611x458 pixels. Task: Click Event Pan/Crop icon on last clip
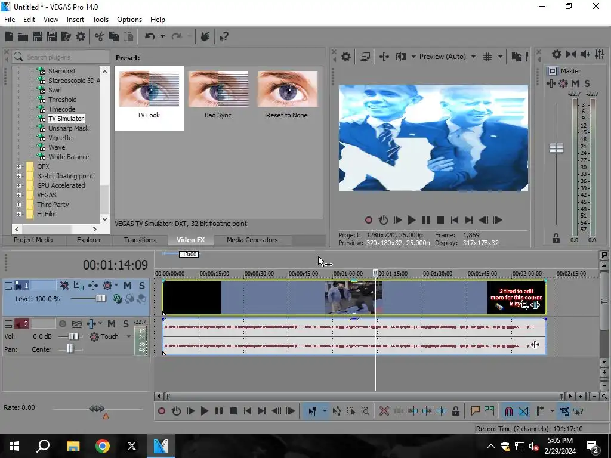click(x=524, y=305)
